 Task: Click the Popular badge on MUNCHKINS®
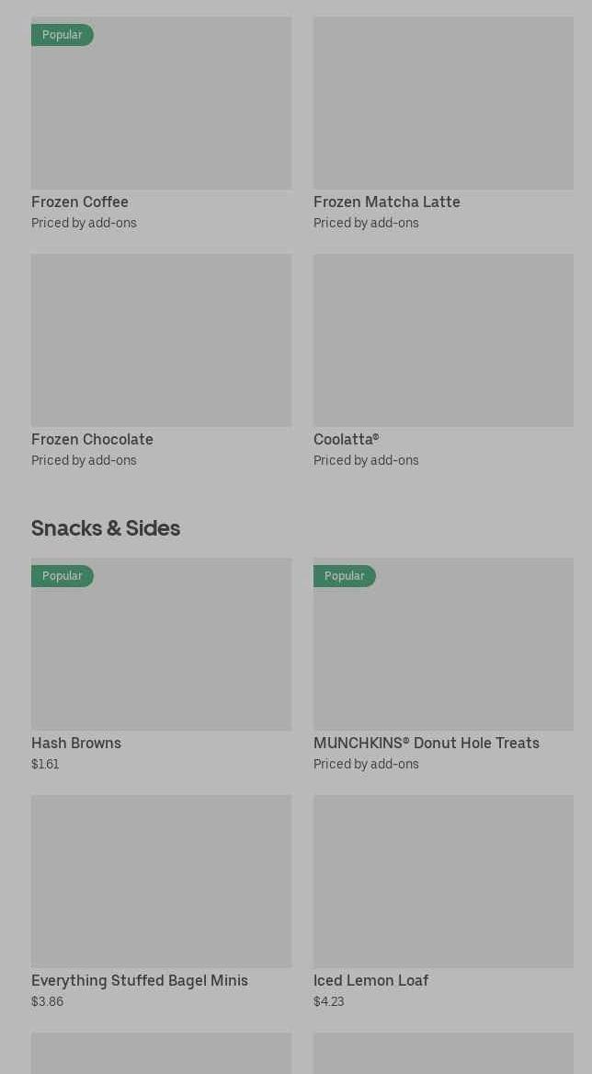344,576
